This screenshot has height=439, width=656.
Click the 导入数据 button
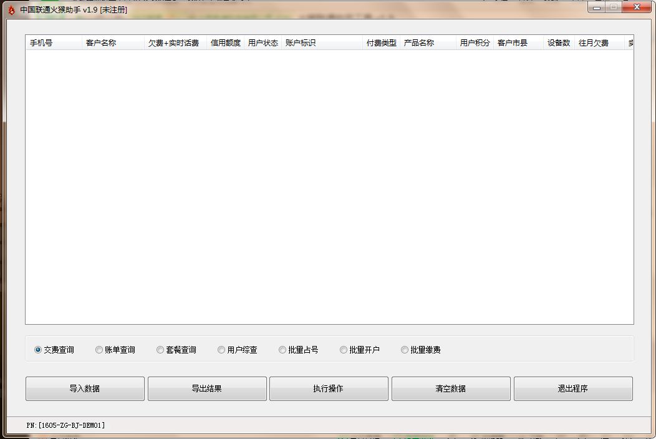pos(85,389)
